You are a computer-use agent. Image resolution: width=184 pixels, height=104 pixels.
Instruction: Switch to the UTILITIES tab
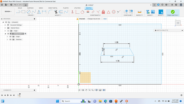[77, 8]
